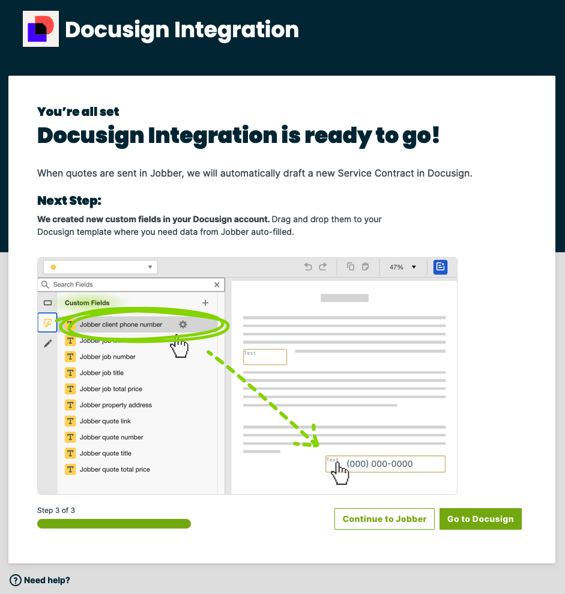Select Jobber quote number field
This screenshot has width=565, height=594.
point(111,437)
